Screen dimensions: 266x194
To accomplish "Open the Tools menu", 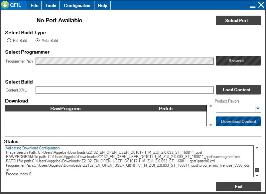I will pyautogui.click(x=51, y=5).
